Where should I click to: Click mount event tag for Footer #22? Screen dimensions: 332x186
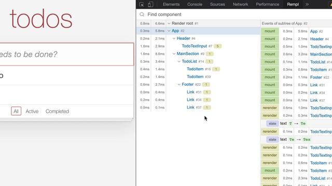point(270,77)
